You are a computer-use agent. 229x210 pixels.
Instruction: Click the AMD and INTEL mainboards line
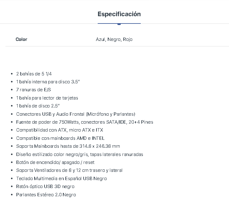[60, 138]
